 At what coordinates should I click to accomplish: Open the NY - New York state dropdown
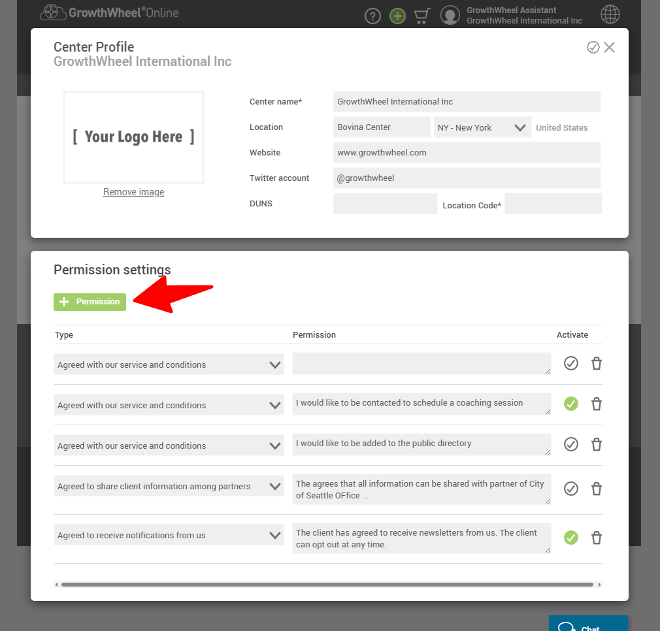(x=482, y=127)
